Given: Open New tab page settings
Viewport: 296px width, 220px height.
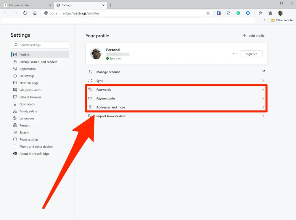Looking at the screenshot, I should point(40,83).
